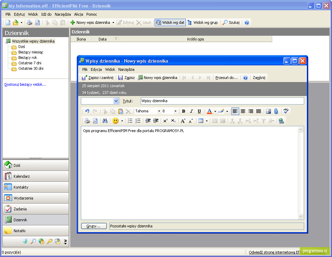Open the font color dropdown arrow

coord(215,111)
